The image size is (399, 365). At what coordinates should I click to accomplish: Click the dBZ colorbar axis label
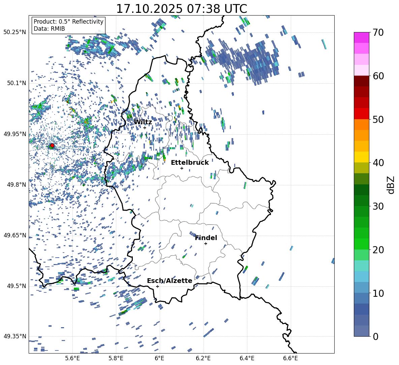(x=391, y=184)
